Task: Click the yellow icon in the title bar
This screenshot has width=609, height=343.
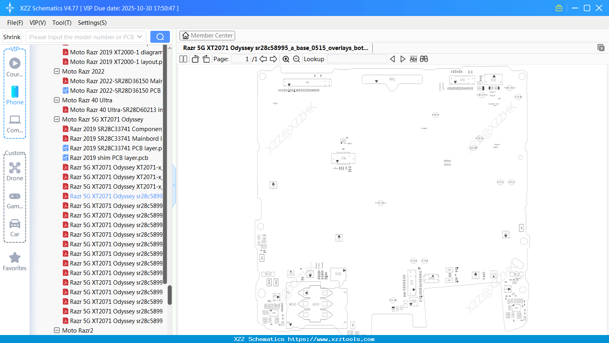Action: point(559,8)
